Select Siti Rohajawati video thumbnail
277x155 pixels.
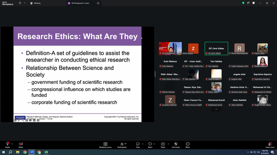coord(170,48)
